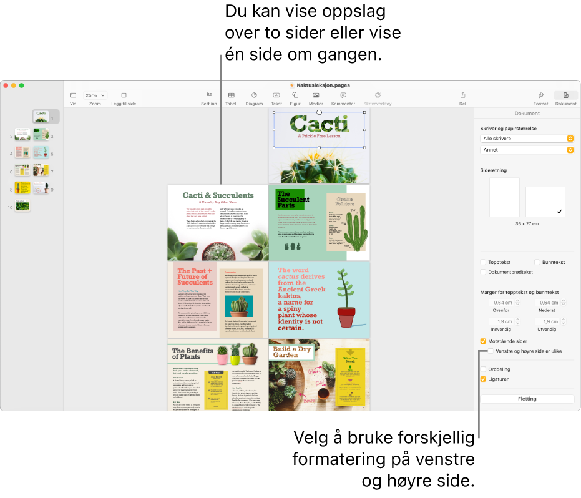Click The Succulent Parts heading

[x=293, y=200]
